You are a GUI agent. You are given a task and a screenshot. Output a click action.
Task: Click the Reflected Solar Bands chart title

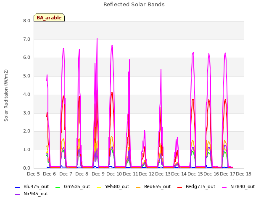coord(134,5)
